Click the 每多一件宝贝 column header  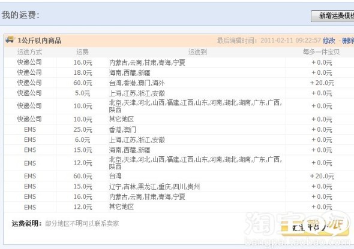[x=321, y=52]
